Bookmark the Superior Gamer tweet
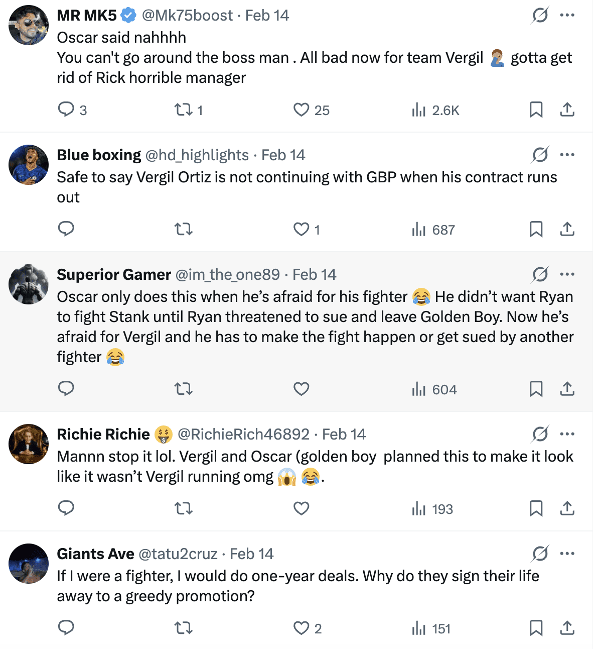This screenshot has width=593, height=649. click(536, 389)
